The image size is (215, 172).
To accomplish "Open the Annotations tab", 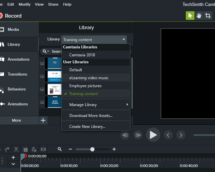I will pyautogui.click(x=19, y=59).
